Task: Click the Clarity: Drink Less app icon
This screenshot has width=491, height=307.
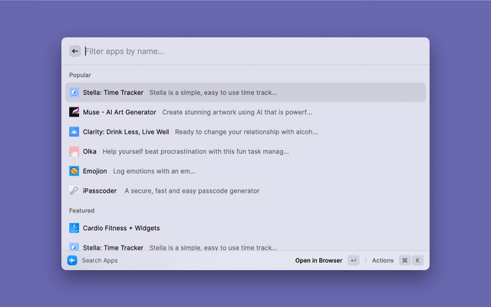Action: (x=74, y=132)
